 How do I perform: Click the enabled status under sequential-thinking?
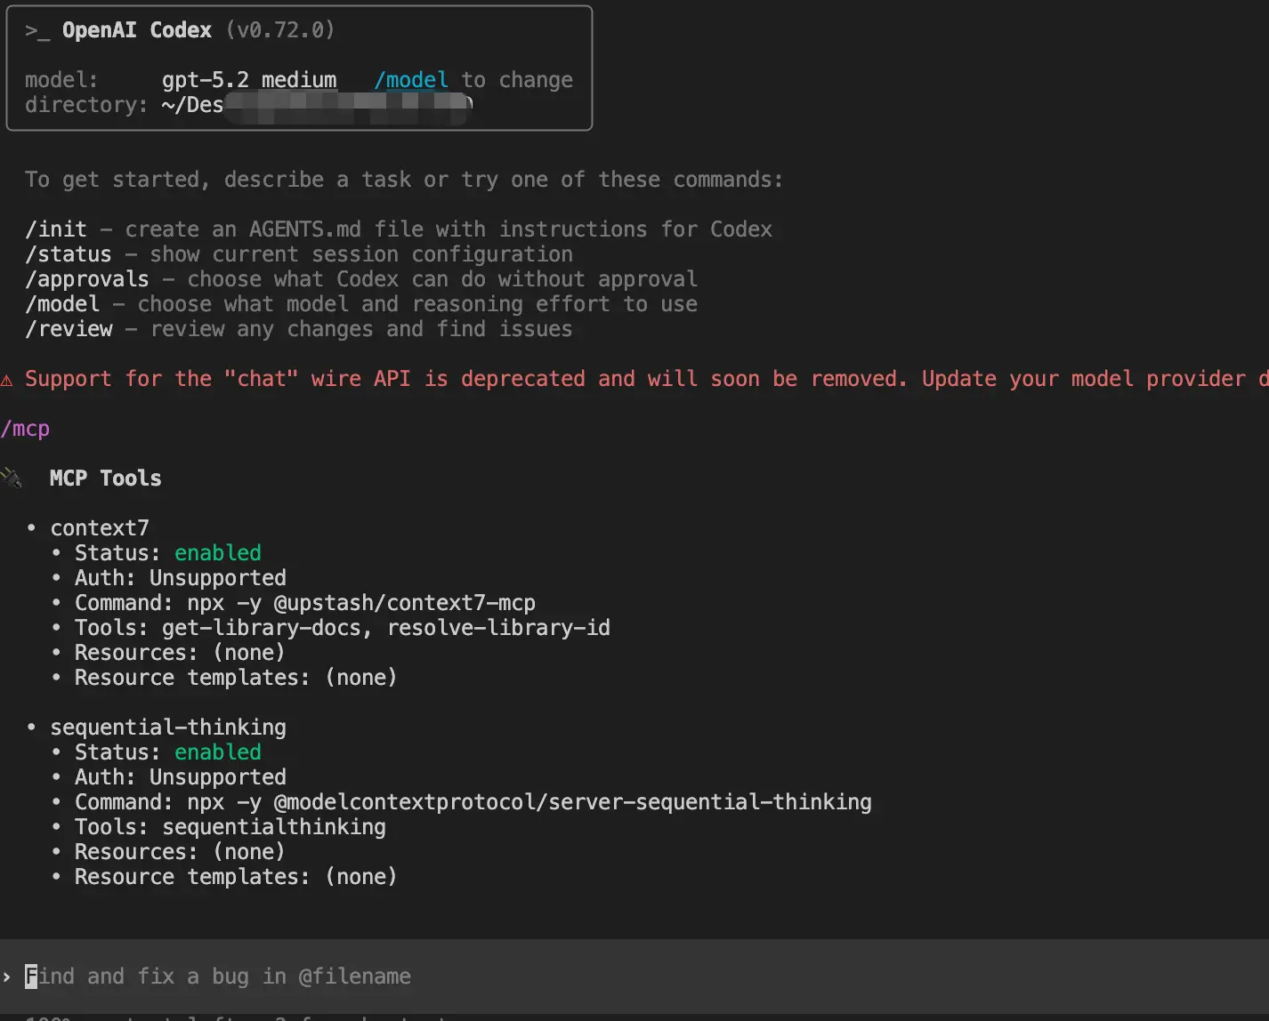[x=217, y=752]
